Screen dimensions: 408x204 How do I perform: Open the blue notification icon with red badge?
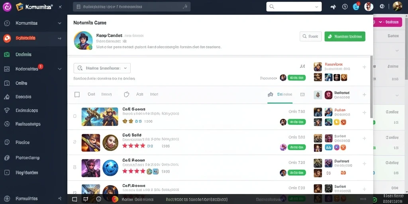pyautogui.click(x=356, y=7)
